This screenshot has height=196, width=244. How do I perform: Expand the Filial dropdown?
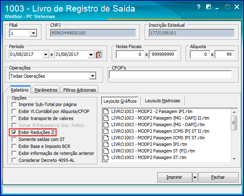33,33
